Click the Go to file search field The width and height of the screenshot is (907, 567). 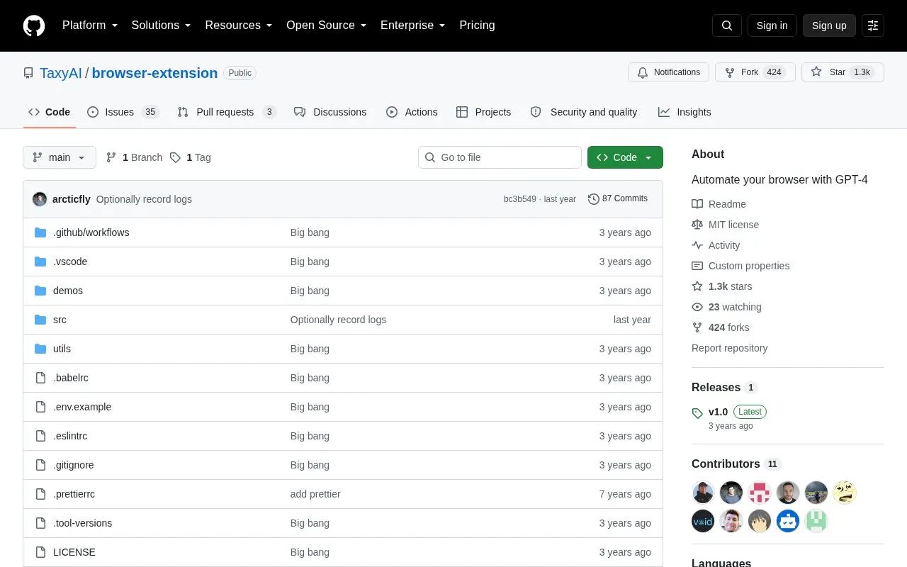500,157
